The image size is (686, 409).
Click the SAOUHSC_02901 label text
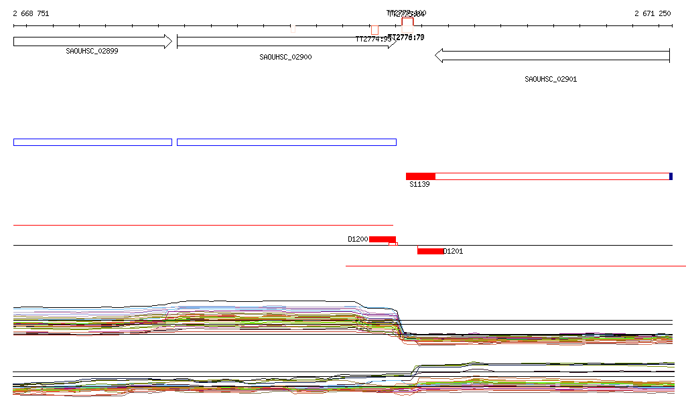point(551,79)
